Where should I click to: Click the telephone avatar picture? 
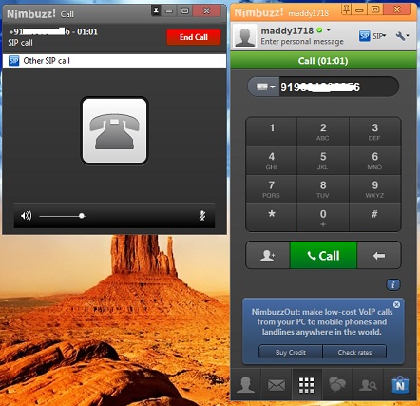[x=114, y=130]
